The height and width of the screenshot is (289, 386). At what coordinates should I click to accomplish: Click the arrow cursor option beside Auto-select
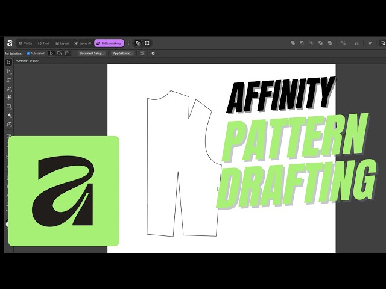pos(51,54)
